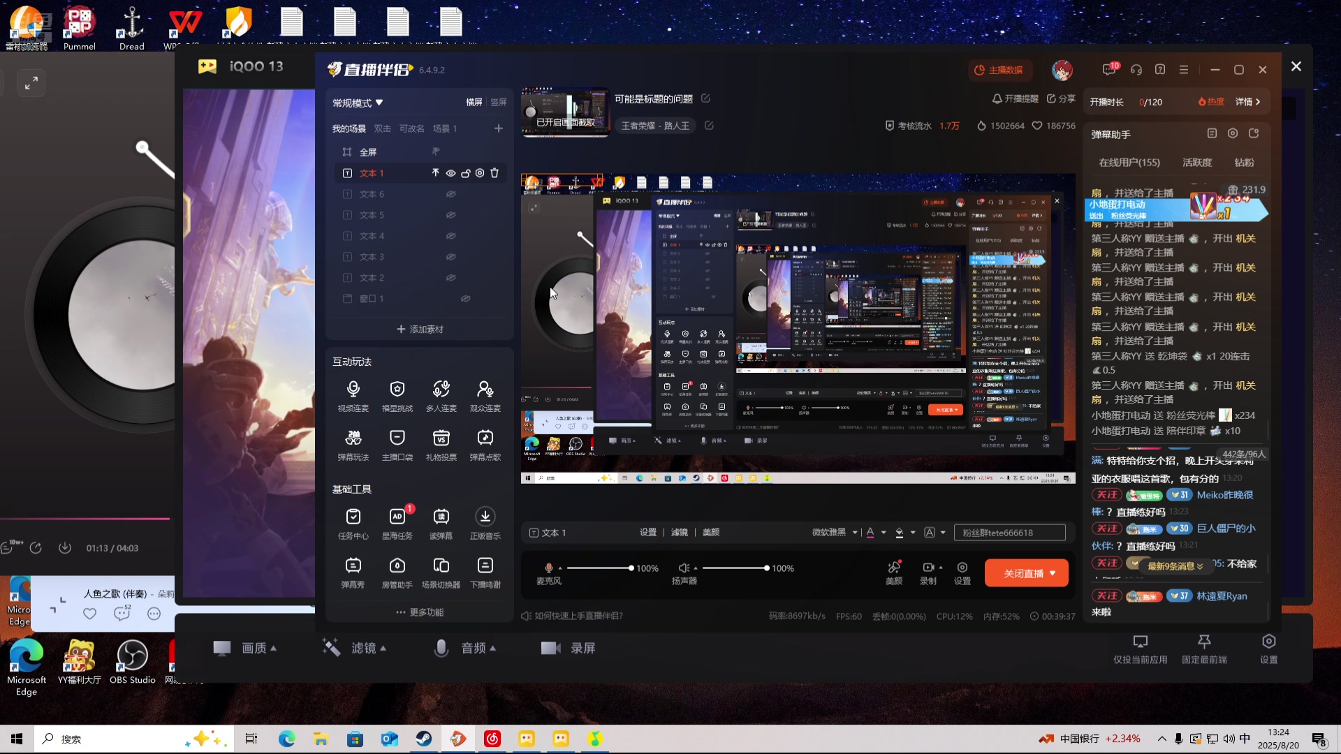Open customer service headset icon
The width and height of the screenshot is (1341, 754).
point(1136,70)
